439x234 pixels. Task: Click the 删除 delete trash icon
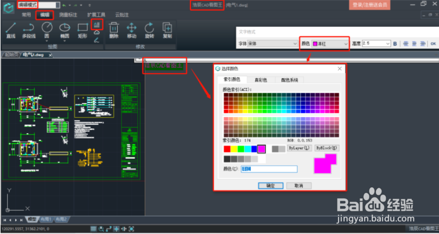point(114,31)
